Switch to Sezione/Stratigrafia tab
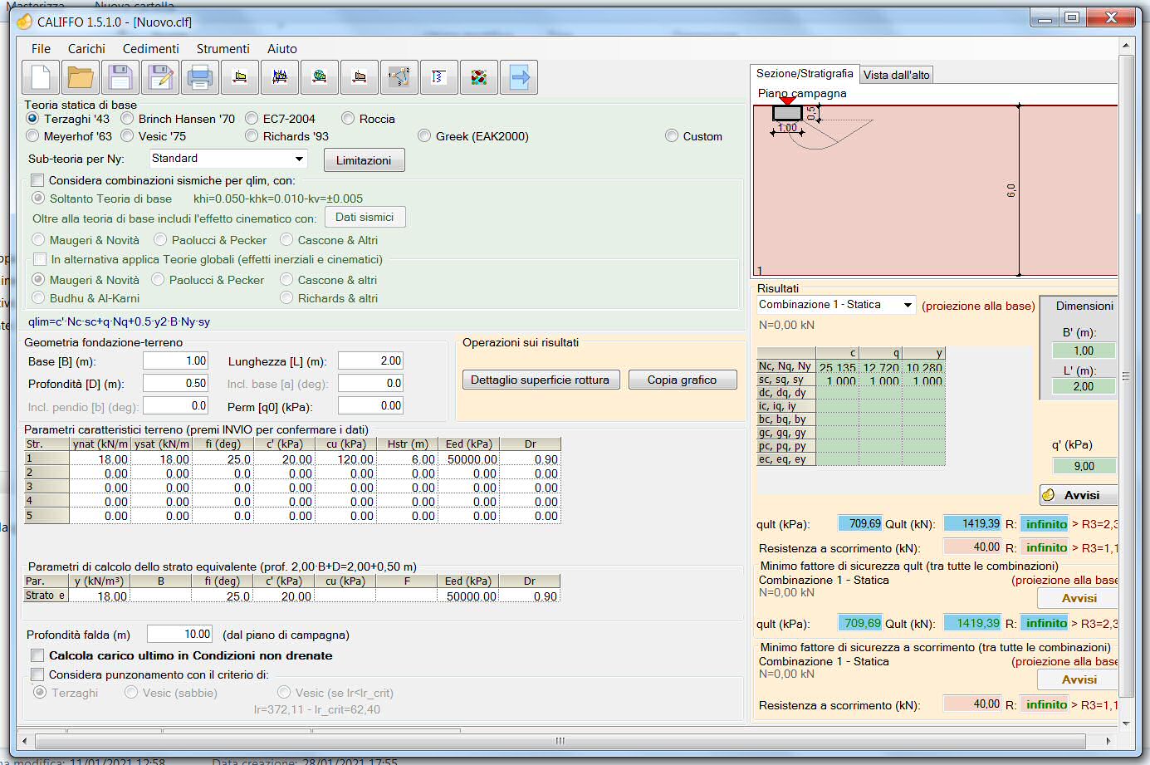This screenshot has width=1150, height=765. coord(805,74)
